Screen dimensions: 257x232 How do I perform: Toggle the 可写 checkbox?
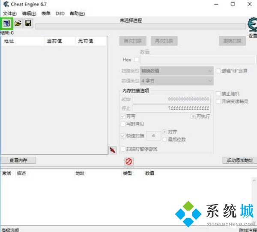(x=123, y=116)
